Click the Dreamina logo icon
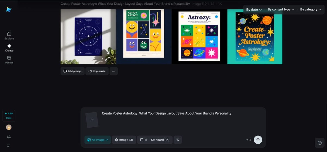The height and width of the screenshot is (152, 327). (x=9, y=9)
